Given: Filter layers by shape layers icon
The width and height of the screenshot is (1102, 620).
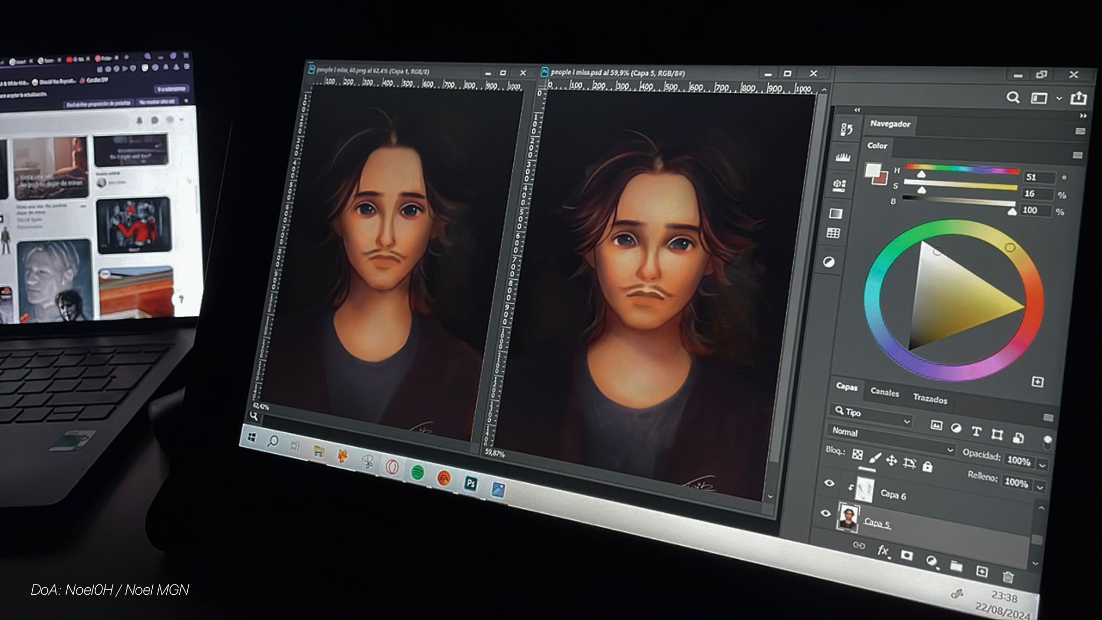Looking at the screenshot, I should click(x=997, y=434).
